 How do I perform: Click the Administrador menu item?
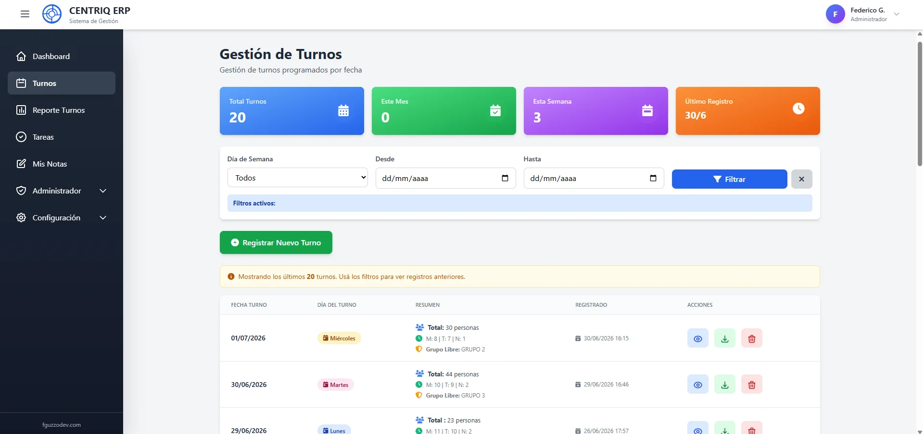click(62, 191)
